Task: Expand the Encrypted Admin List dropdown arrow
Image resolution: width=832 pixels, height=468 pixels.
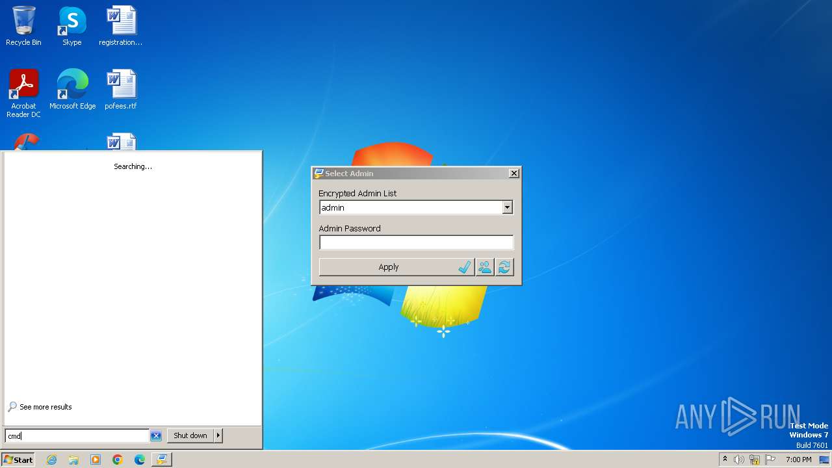Action: 507,207
